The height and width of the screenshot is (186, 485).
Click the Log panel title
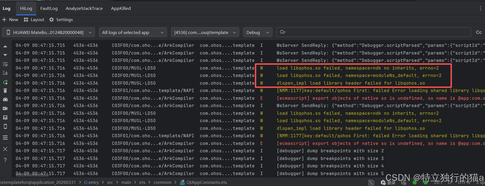(x=7, y=8)
